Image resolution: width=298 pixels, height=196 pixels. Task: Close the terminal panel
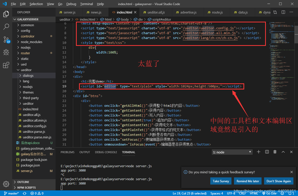(x=291, y=152)
